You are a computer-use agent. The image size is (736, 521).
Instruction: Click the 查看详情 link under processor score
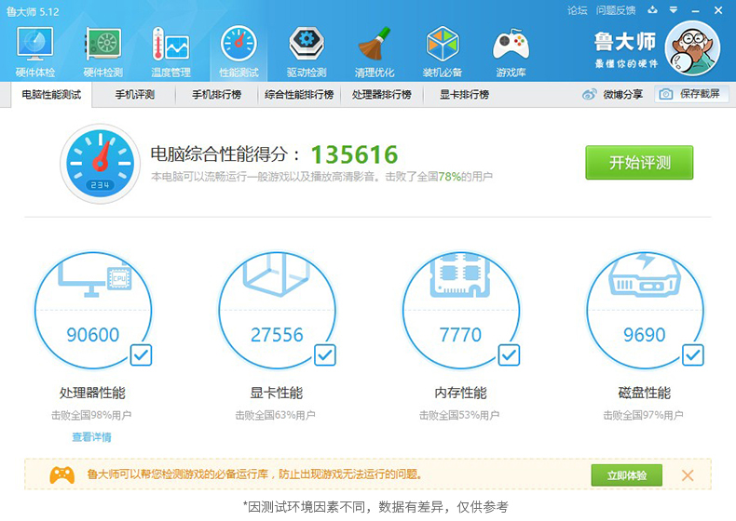click(x=91, y=437)
